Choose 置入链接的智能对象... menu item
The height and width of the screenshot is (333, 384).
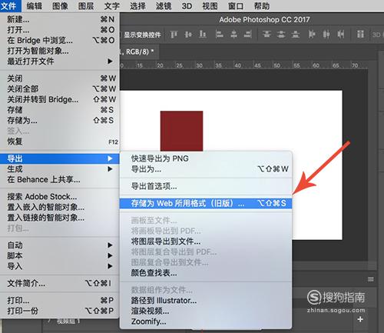pyautogui.click(x=60, y=218)
